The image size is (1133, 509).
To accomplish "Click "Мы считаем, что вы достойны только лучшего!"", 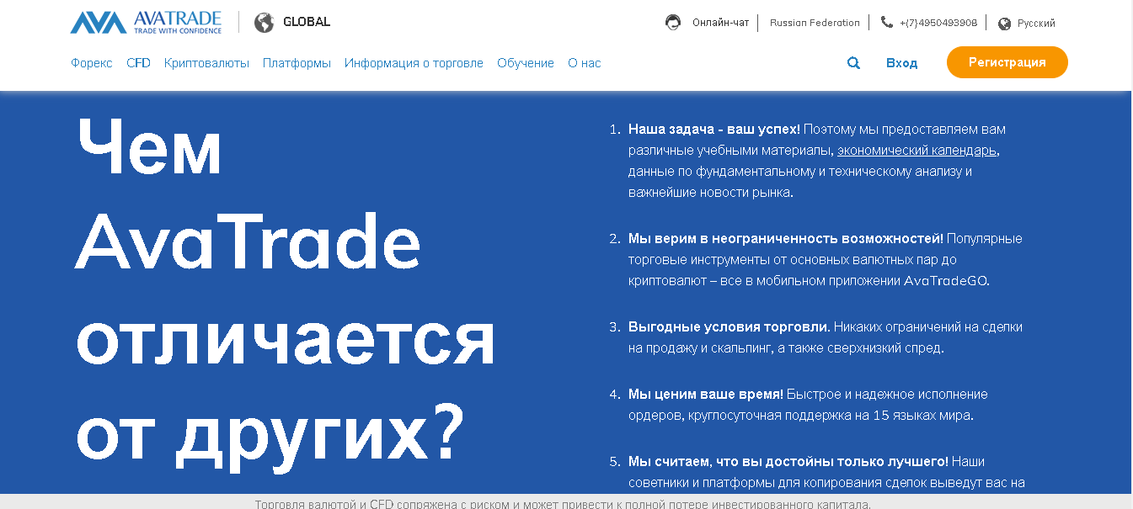I will tap(788, 462).
